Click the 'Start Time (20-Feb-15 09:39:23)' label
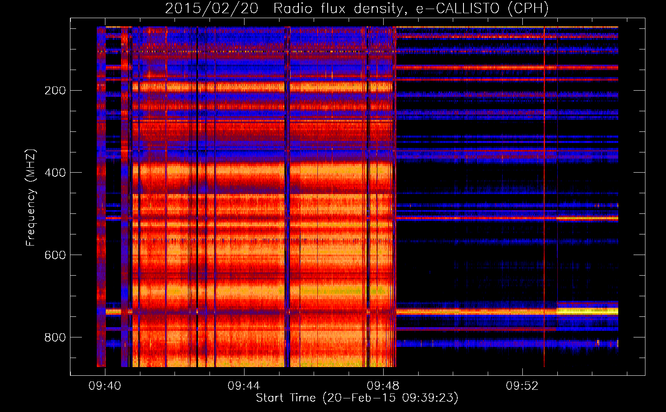666x412 pixels. point(357,398)
